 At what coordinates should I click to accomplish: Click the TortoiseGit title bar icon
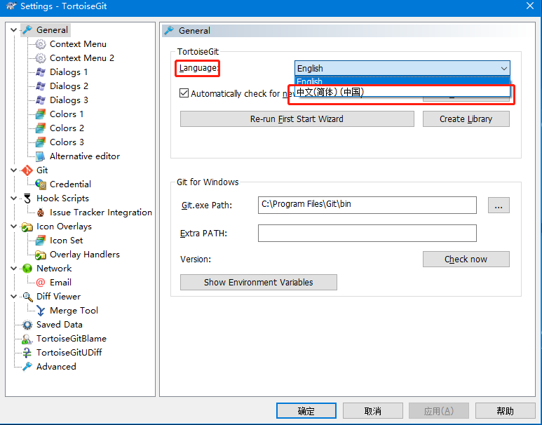click(11, 6)
